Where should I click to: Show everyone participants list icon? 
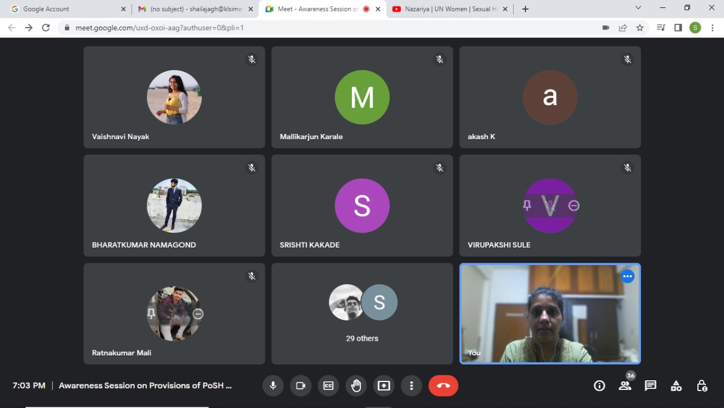click(x=625, y=385)
